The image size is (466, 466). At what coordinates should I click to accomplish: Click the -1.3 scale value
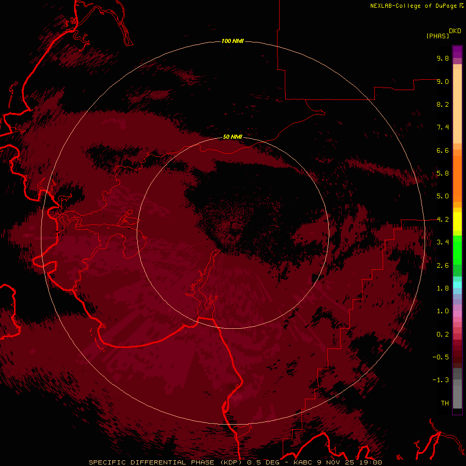coord(441,380)
